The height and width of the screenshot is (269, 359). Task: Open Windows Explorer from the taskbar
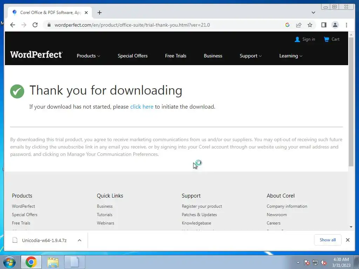[x=53, y=262]
